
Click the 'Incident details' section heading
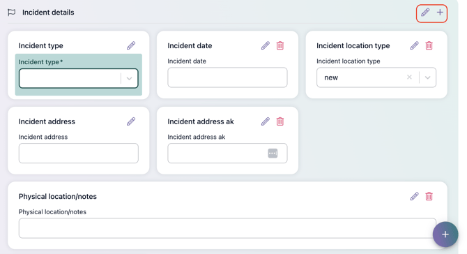pyautogui.click(x=48, y=13)
